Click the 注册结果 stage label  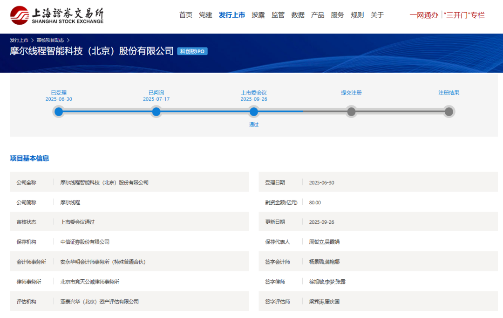coord(449,92)
